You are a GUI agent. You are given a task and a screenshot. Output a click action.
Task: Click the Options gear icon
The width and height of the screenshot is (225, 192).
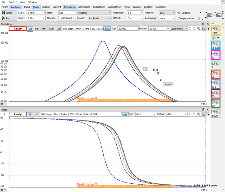click(x=179, y=13)
